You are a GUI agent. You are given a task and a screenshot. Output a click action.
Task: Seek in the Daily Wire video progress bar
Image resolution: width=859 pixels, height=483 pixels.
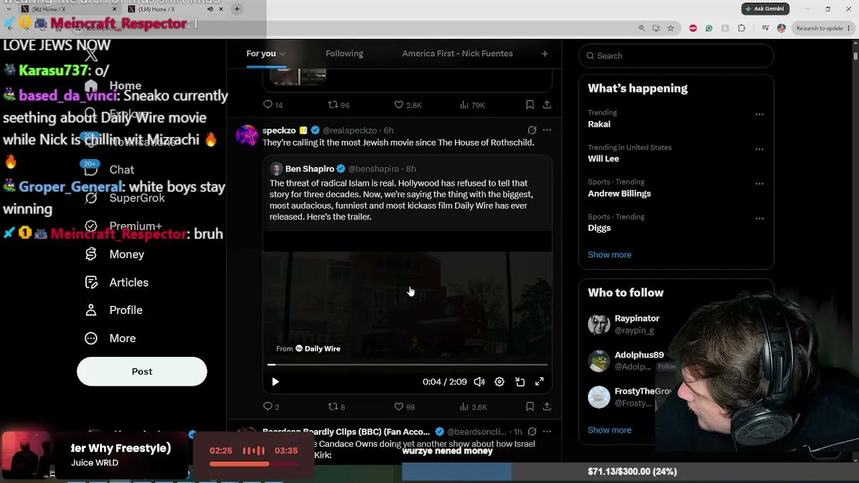407,365
